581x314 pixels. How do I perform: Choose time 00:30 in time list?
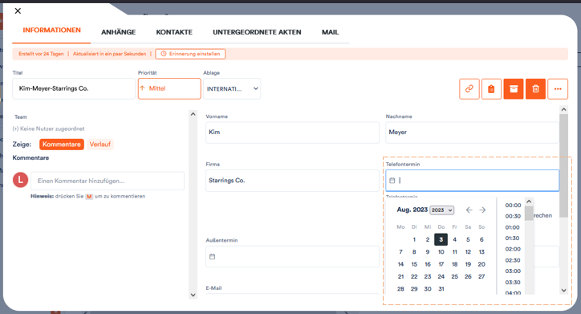(513, 216)
